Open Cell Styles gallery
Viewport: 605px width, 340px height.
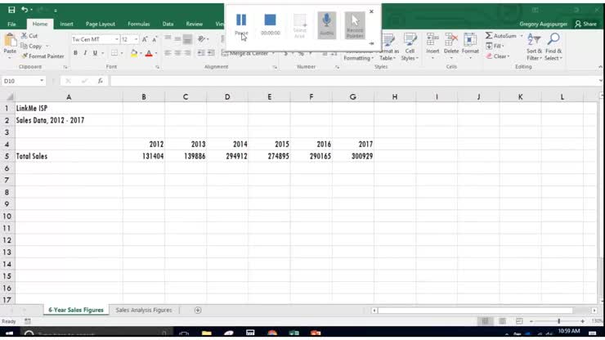click(x=410, y=47)
